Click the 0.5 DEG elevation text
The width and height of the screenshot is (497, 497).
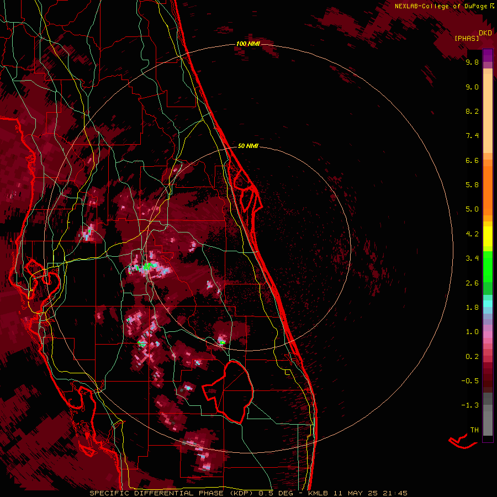[276, 493]
